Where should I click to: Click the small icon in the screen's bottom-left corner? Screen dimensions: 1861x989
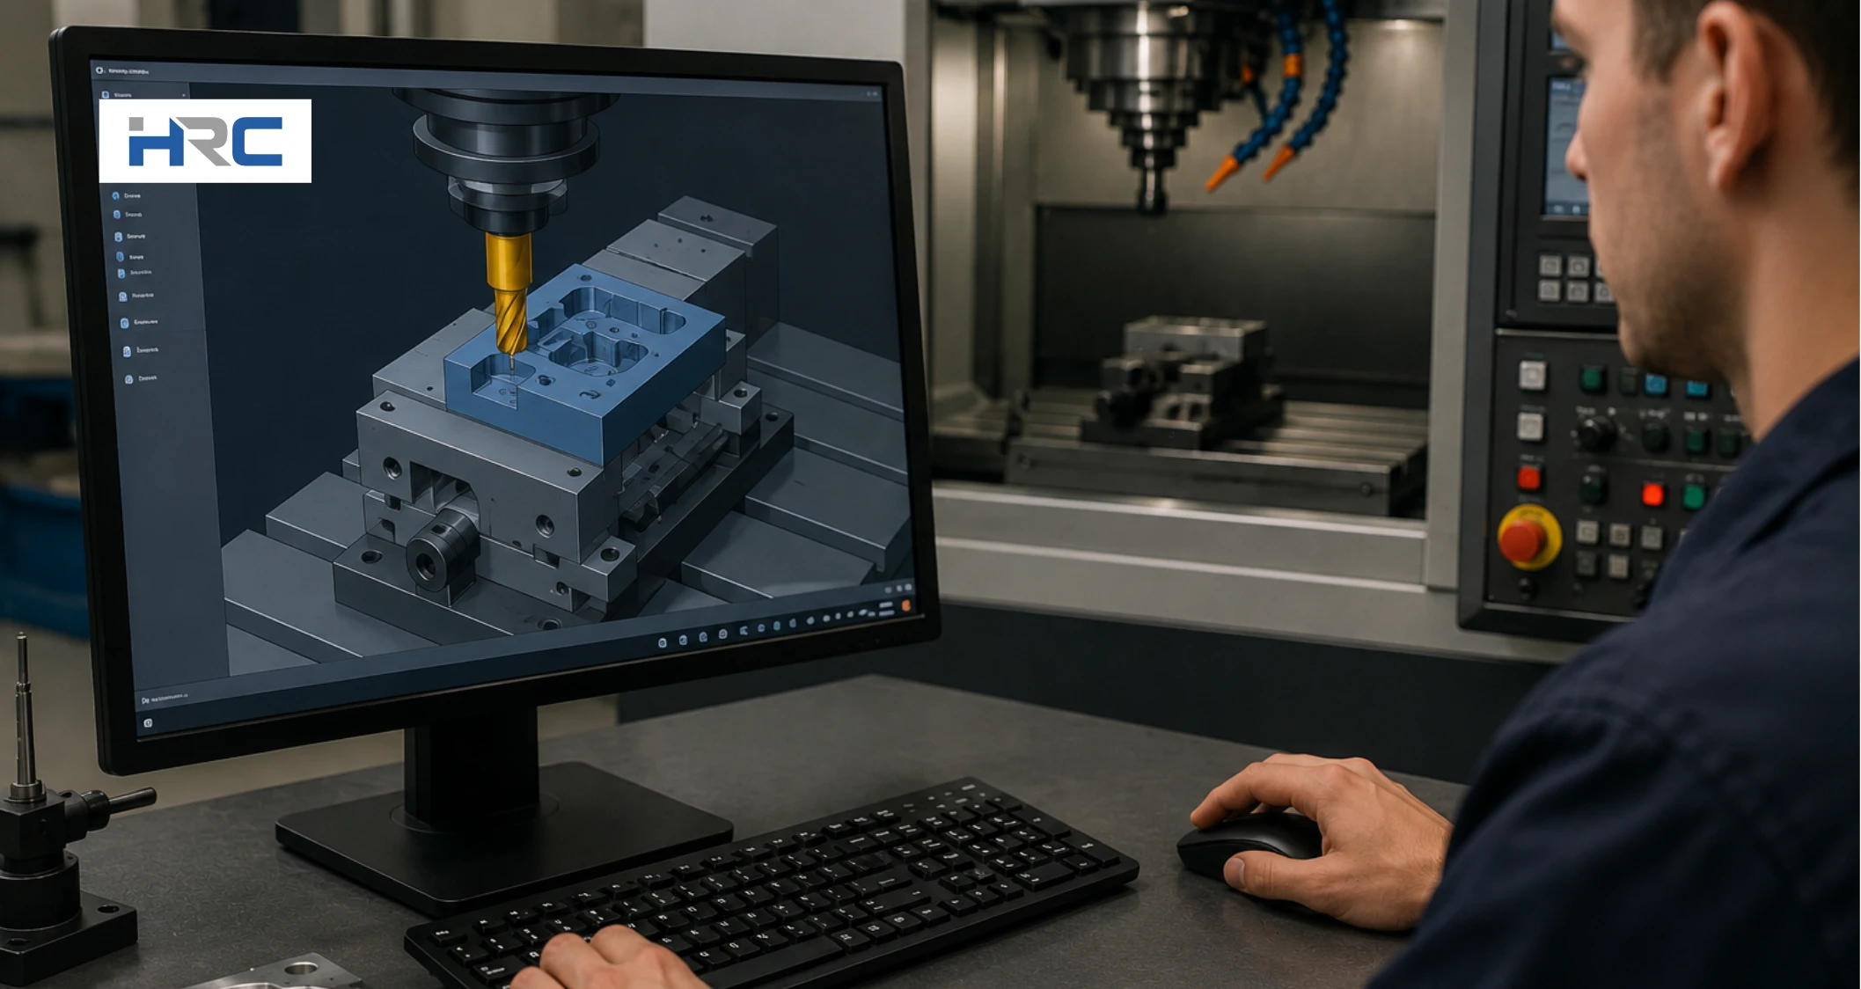pos(148,723)
